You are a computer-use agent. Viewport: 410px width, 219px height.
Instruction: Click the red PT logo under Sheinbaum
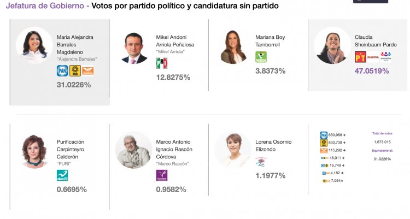pos(360,57)
